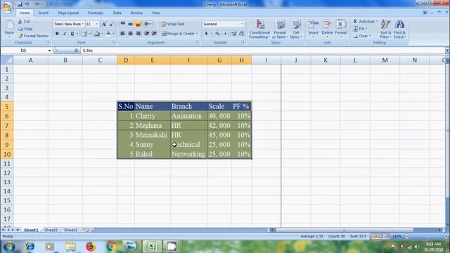Click the Wrap Text button
The width and height of the screenshot is (450, 253).
173,24
